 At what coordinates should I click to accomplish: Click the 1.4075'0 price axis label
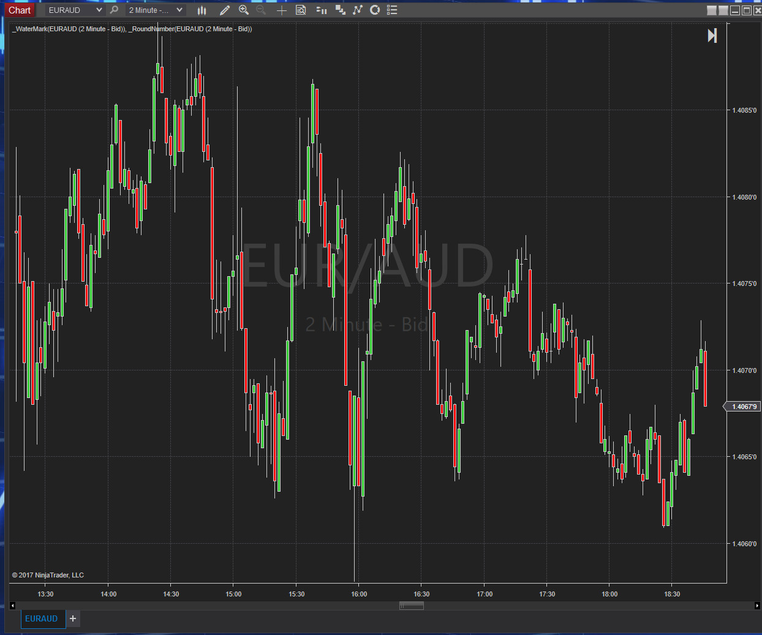744,284
